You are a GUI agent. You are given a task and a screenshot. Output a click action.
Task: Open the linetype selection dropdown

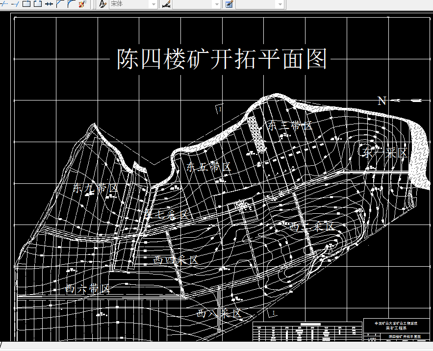tap(216, 4)
